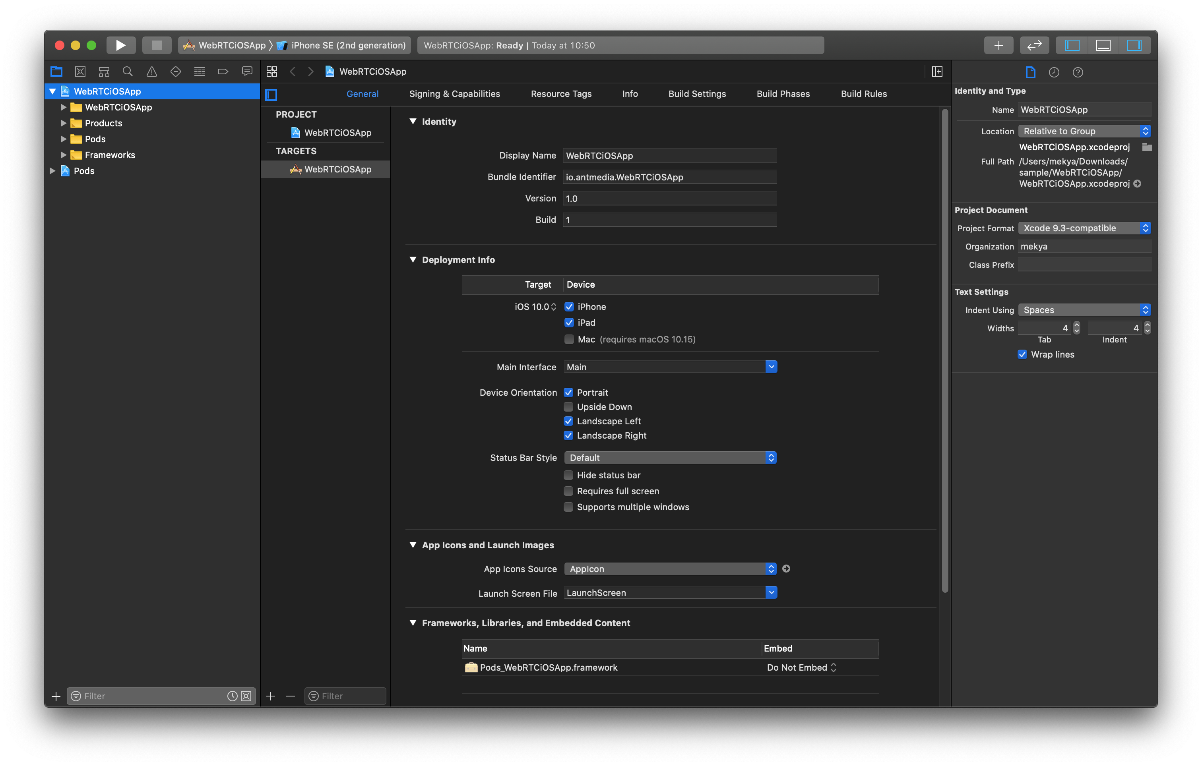Enable Supports multiple windows

coord(568,507)
